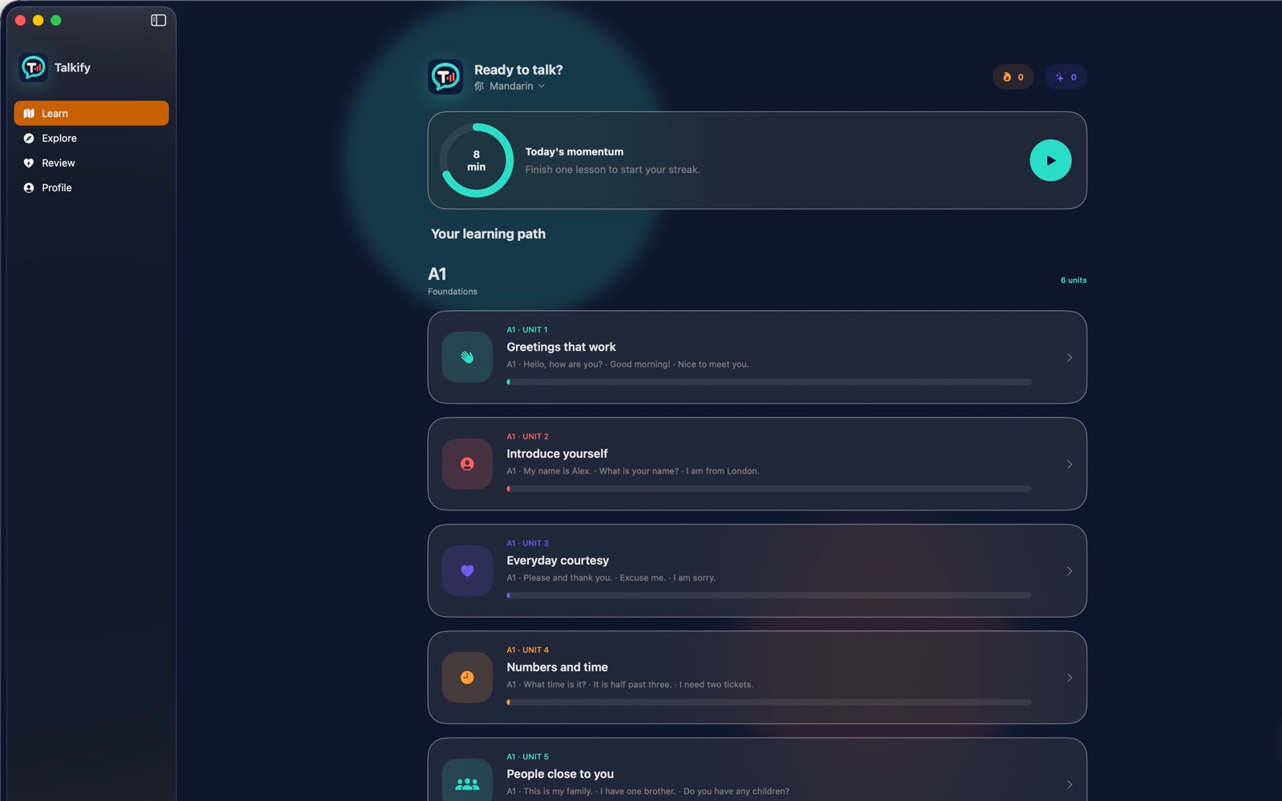Click the Talkify avatar beside Ready to talk
1282x801 pixels.
[445, 77]
